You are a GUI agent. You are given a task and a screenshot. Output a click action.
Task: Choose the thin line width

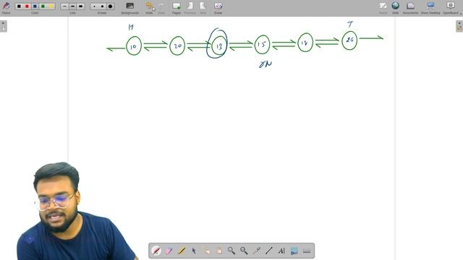coord(64,6)
